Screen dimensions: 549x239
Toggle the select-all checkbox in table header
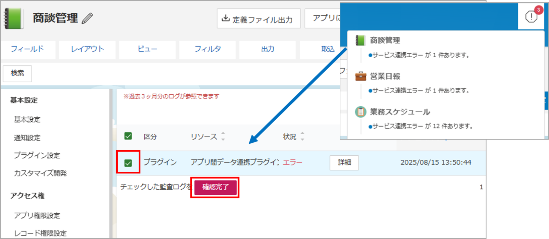[x=128, y=136]
